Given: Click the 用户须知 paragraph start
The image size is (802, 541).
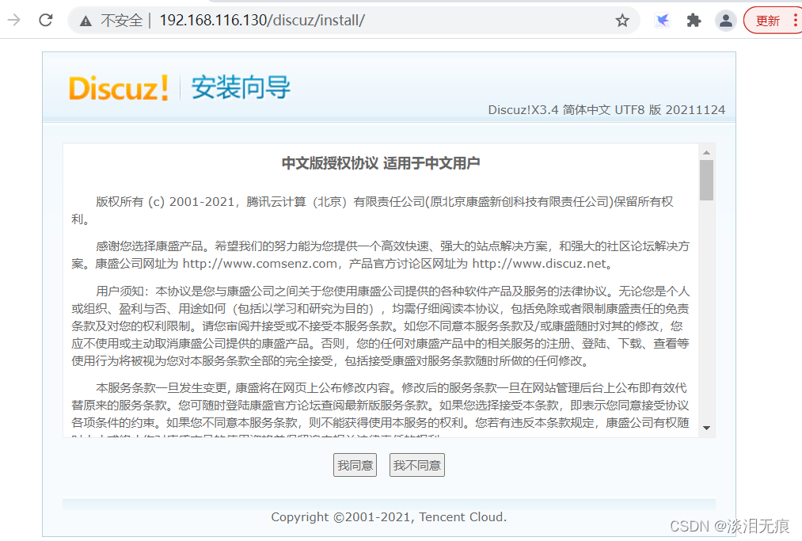Looking at the screenshot, I should (122, 291).
